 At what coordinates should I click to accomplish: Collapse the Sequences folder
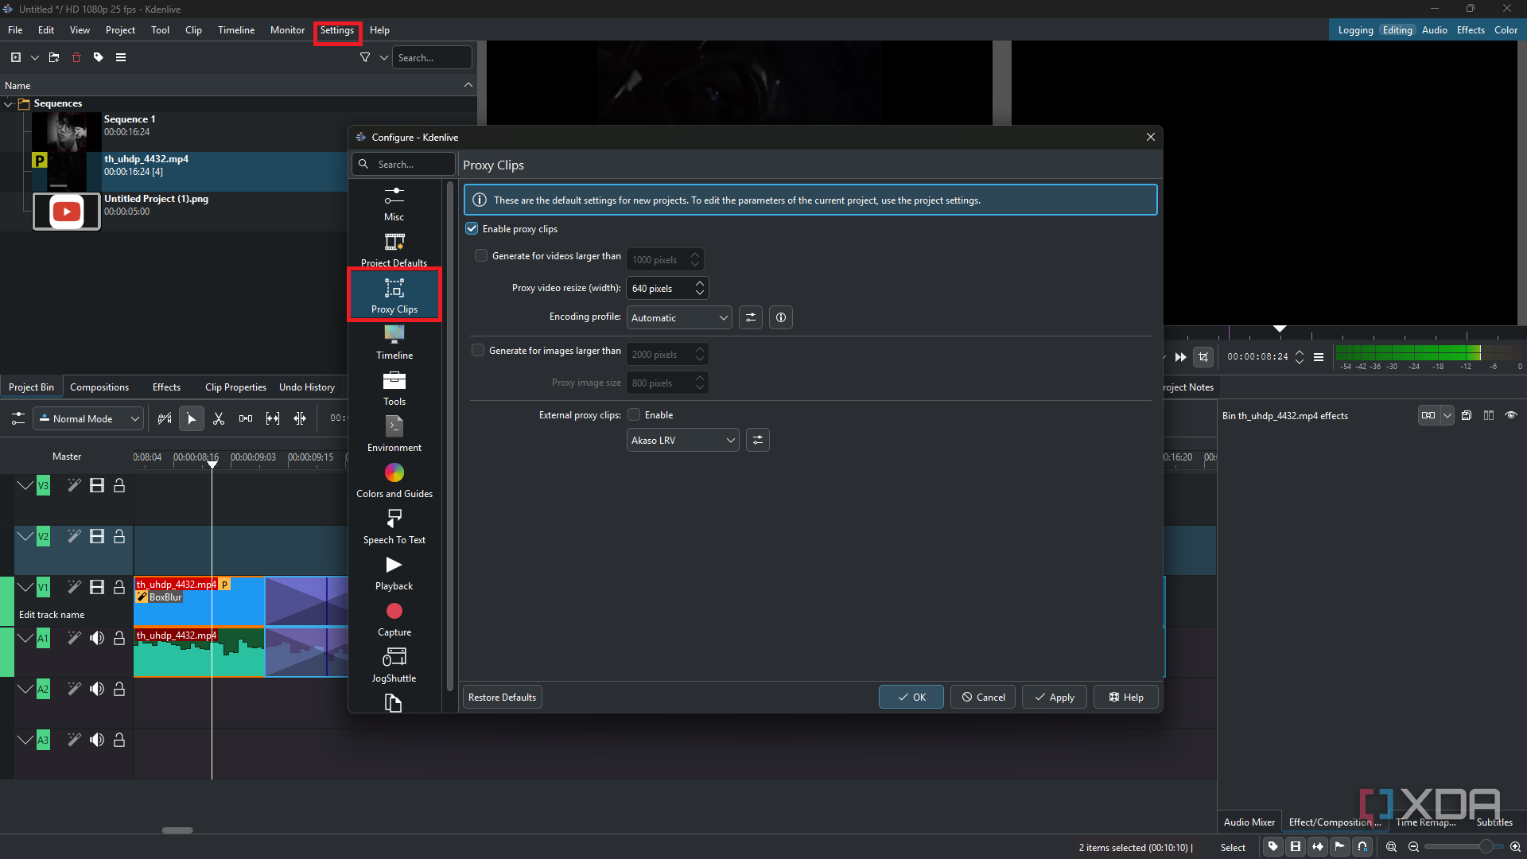point(9,103)
